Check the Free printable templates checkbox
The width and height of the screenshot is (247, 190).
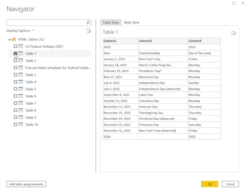tap(15, 67)
